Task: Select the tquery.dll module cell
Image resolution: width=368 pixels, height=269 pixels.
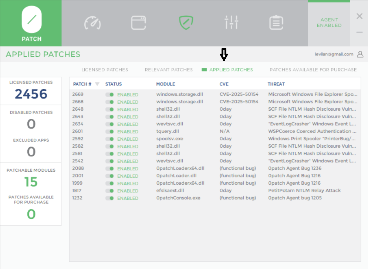Action: coord(168,131)
